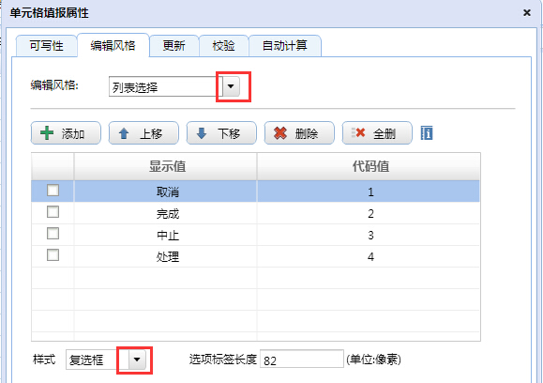Open the 样式 复选框 dropdown arrow
This screenshot has height=383, width=543.
[x=137, y=360]
